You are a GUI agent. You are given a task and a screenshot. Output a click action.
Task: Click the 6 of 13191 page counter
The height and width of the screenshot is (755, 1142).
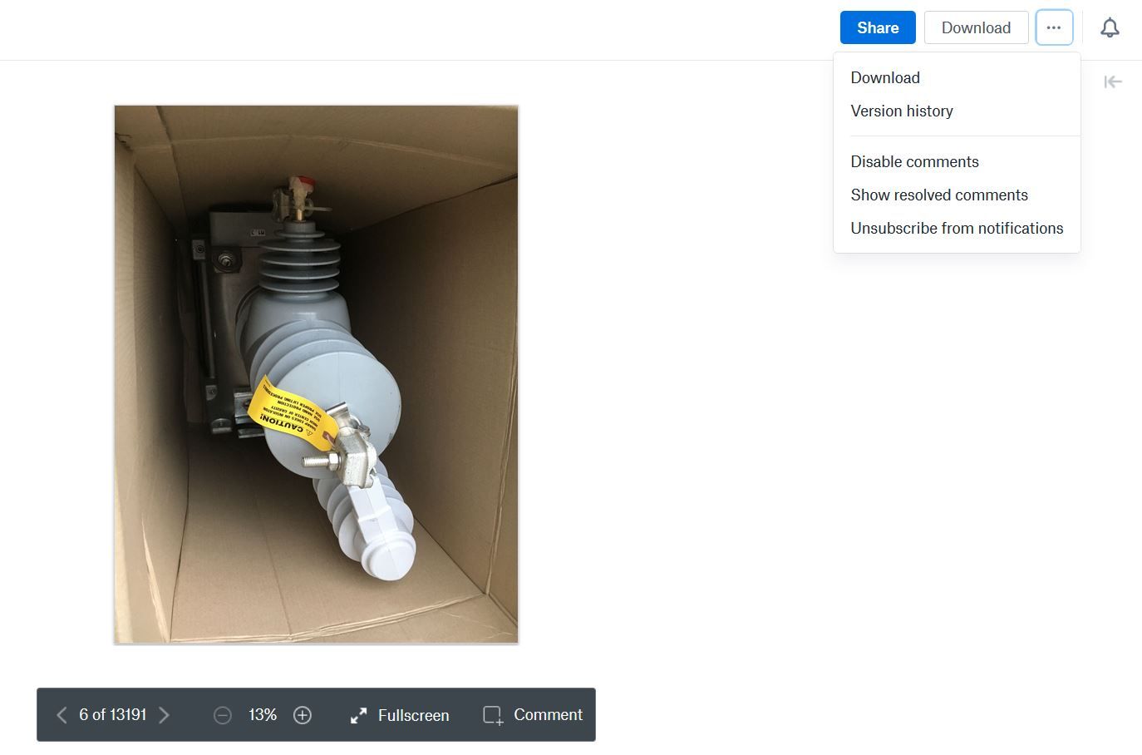coord(113,715)
